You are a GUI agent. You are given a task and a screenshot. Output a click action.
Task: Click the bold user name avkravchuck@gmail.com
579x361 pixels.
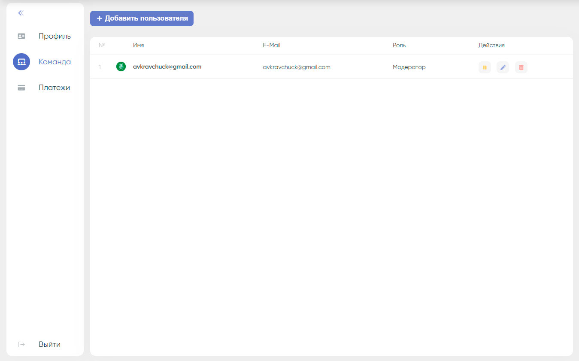pos(167,66)
